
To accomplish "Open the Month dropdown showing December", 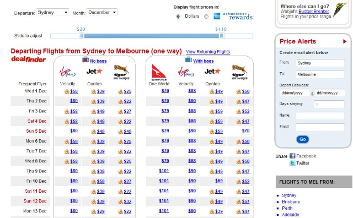I will coord(102,12).
